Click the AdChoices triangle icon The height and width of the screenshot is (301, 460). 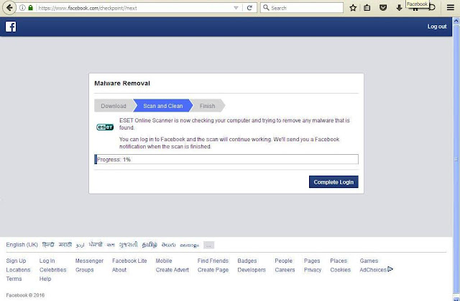pos(390,269)
